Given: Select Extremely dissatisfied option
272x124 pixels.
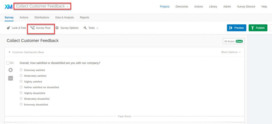Looking at the screenshot, I should pyautogui.click(x=21, y=104).
